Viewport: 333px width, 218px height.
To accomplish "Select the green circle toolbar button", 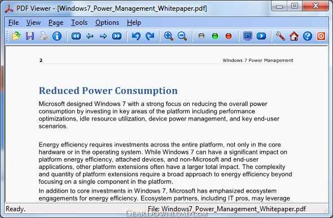I will tap(215, 36).
